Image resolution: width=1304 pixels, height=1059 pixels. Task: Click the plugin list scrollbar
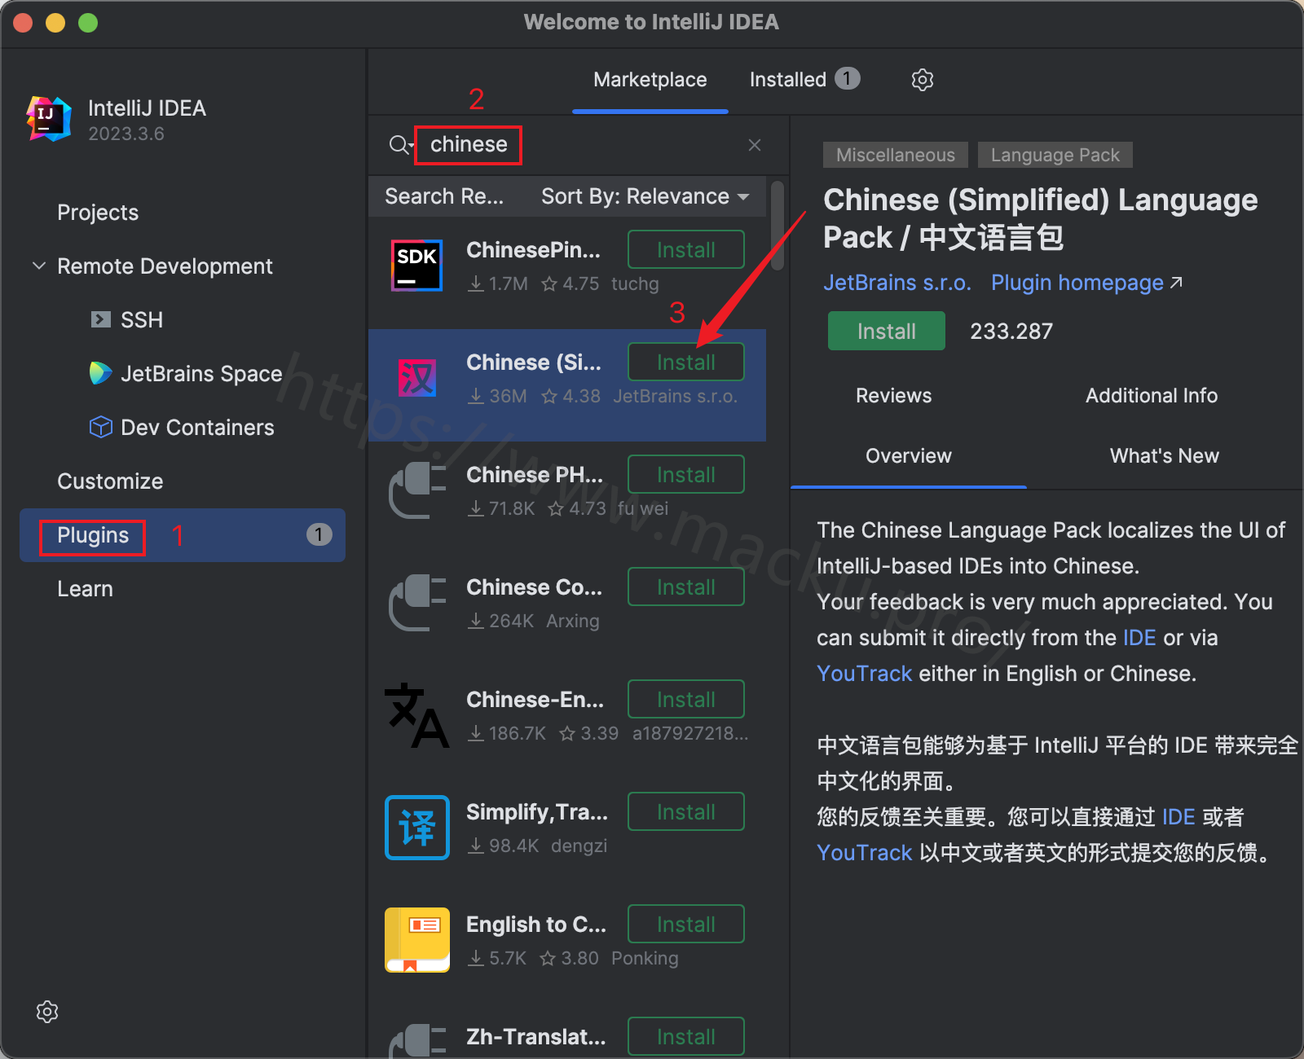click(x=778, y=226)
